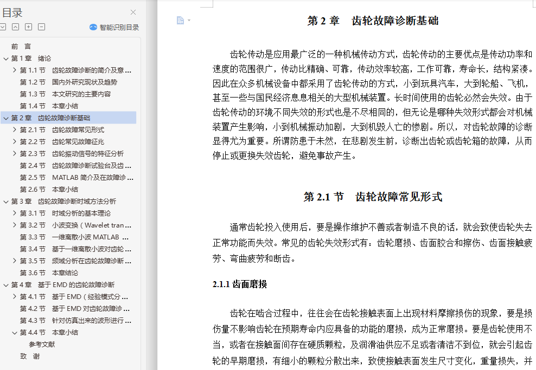Collapse 第4.4节 本章小结 chevron
The height and width of the screenshot is (370, 536).
(14, 333)
